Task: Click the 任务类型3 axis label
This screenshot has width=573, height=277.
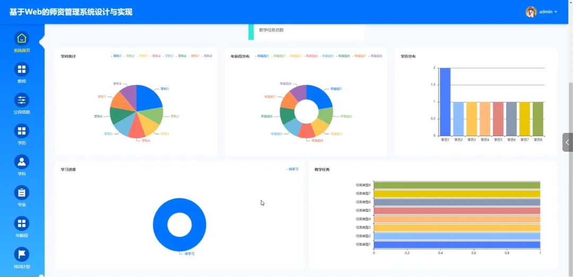Action: [363, 228]
